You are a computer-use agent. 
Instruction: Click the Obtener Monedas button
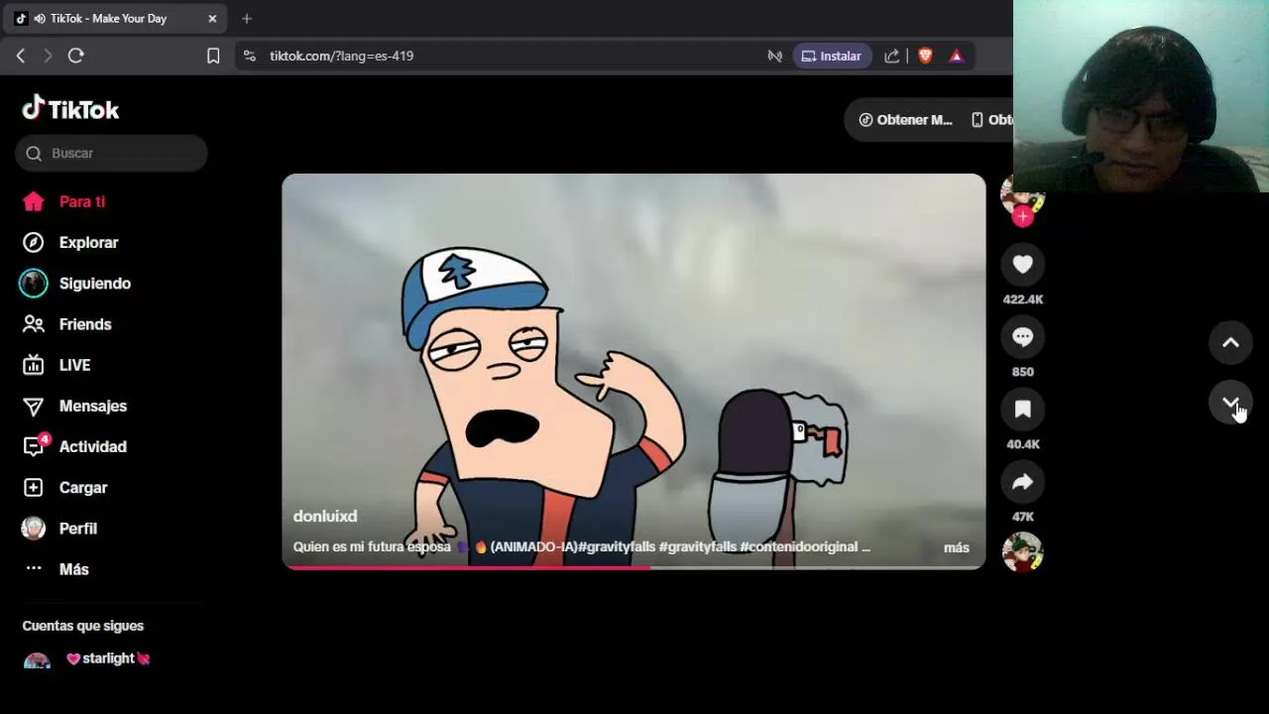click(905, 119)
